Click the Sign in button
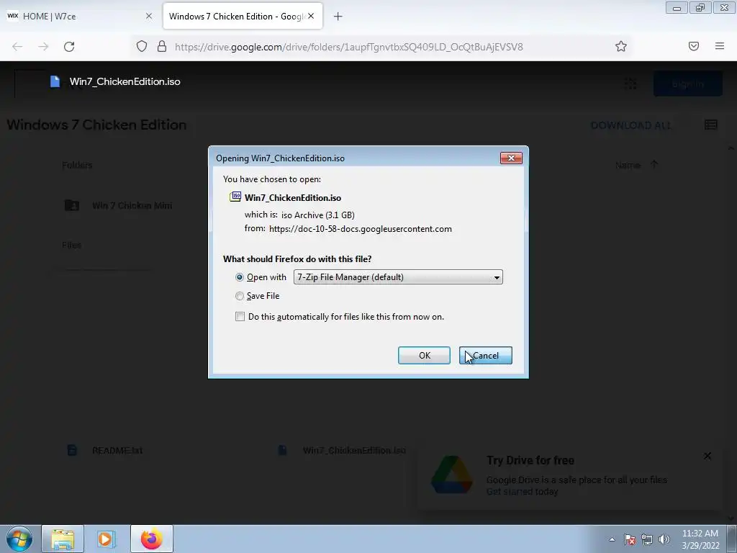The width and height of the screenshot is (737, 553). coord(687,84)
